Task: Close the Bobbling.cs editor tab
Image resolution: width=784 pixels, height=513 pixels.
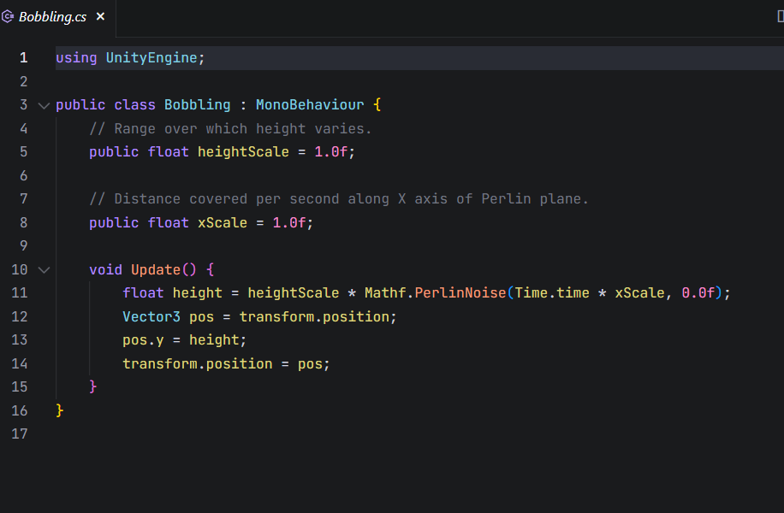Action: pyautogui.click(x=101, y=17)
